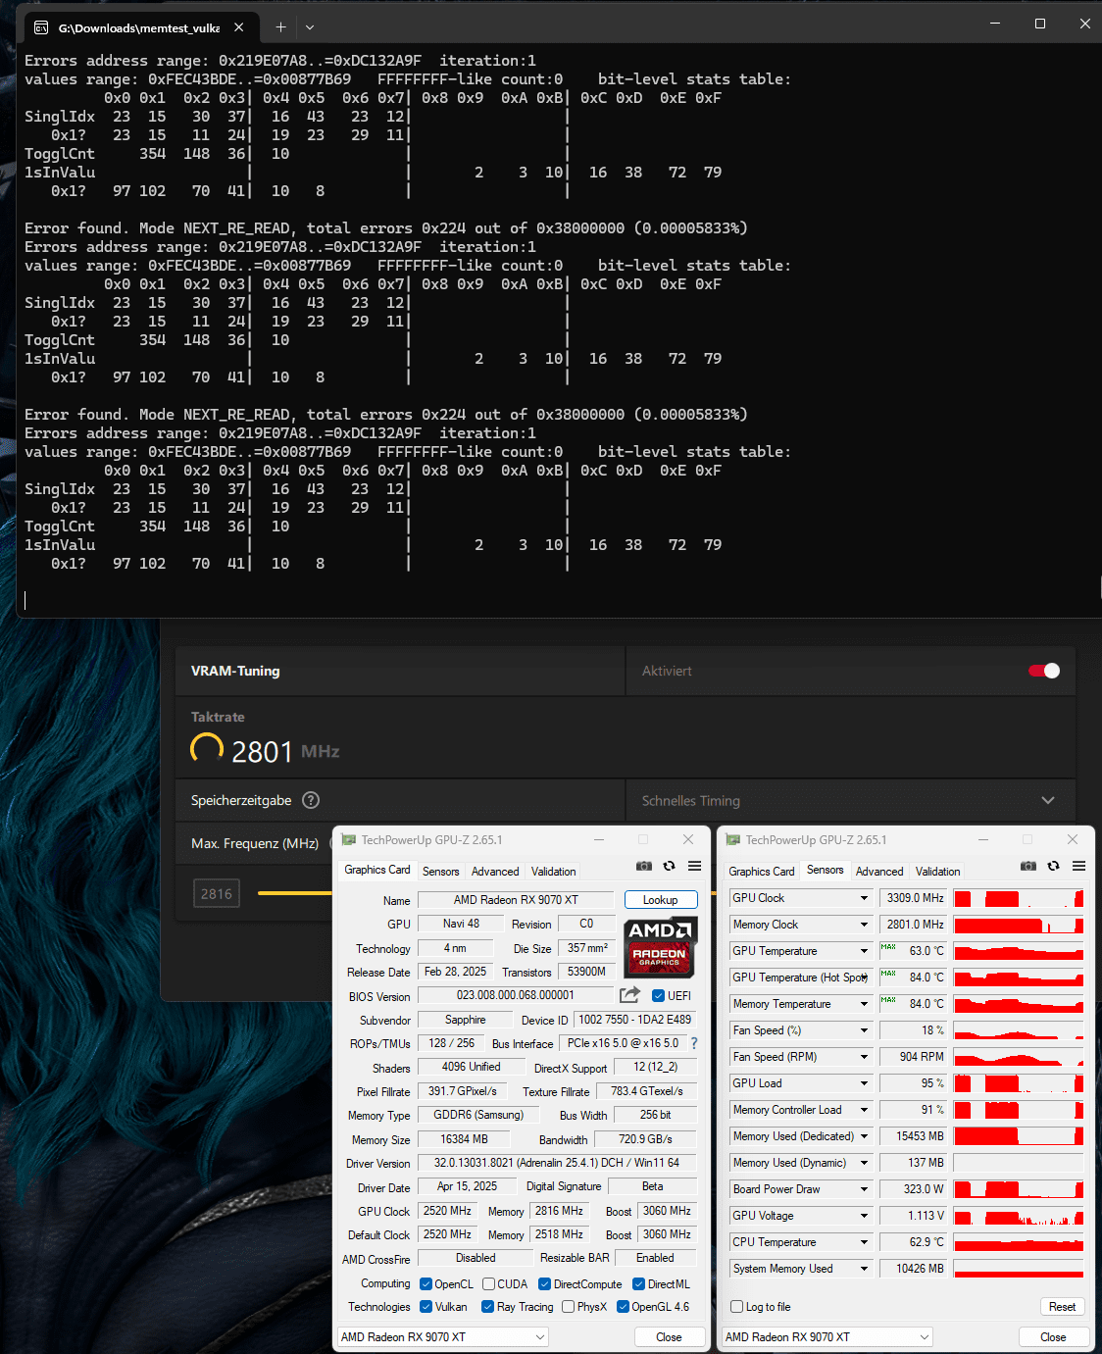Expand Schnelles Timing dropdown
1102x1354 pixels.
pyautogui.click(x=1048, y=800)
